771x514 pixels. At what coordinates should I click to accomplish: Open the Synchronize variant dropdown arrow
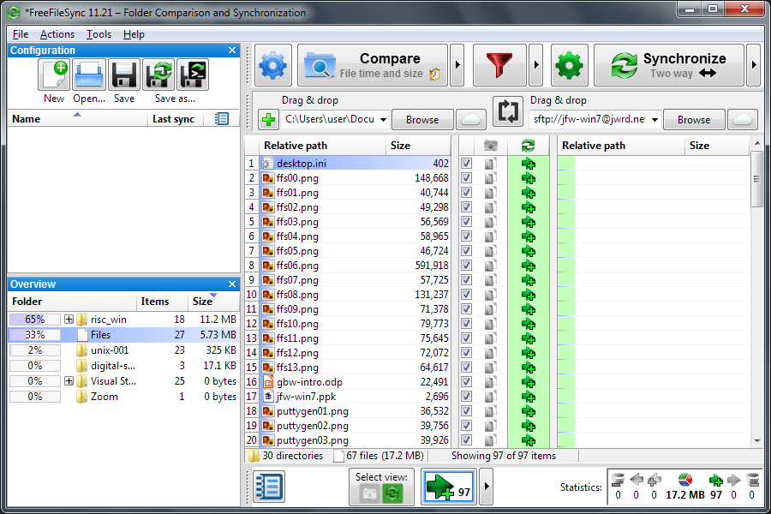753,65
